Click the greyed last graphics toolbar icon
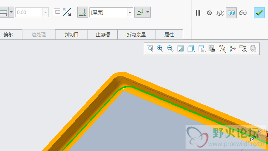 point(253,49)
